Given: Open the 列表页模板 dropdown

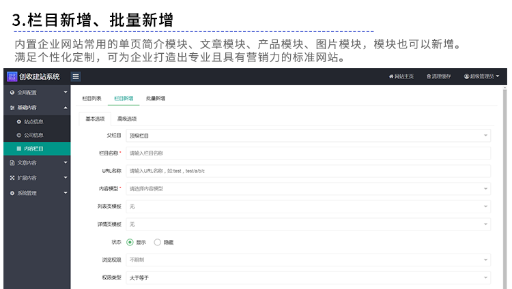Looking at the screenshot, I should pyautogui.click(x=309, y=206).
